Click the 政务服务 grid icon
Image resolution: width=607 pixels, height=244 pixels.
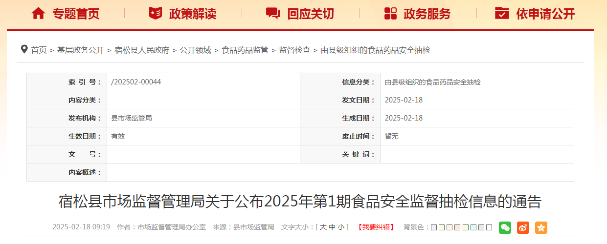pyautogui.click(x=390, y=14)
